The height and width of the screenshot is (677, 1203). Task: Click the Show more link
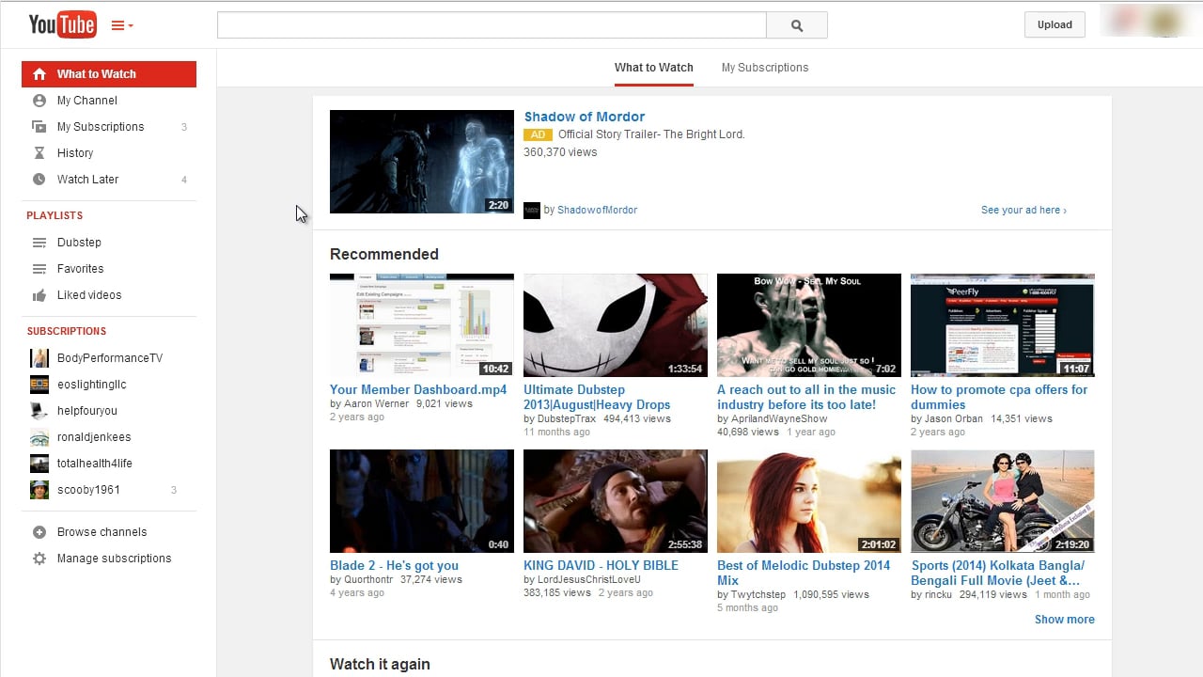coord(1064,620)
